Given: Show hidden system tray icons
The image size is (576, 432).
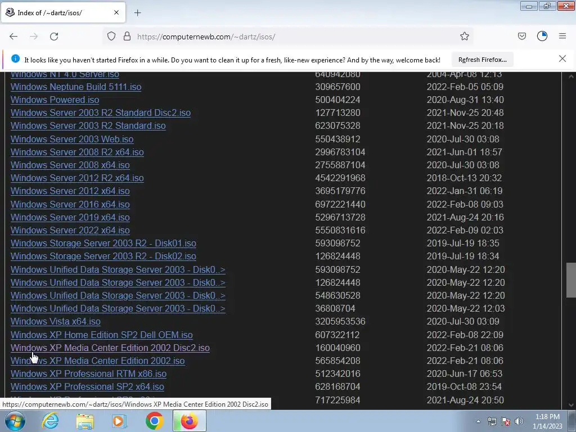Looking at the screenshot, I should pos(478,421).
